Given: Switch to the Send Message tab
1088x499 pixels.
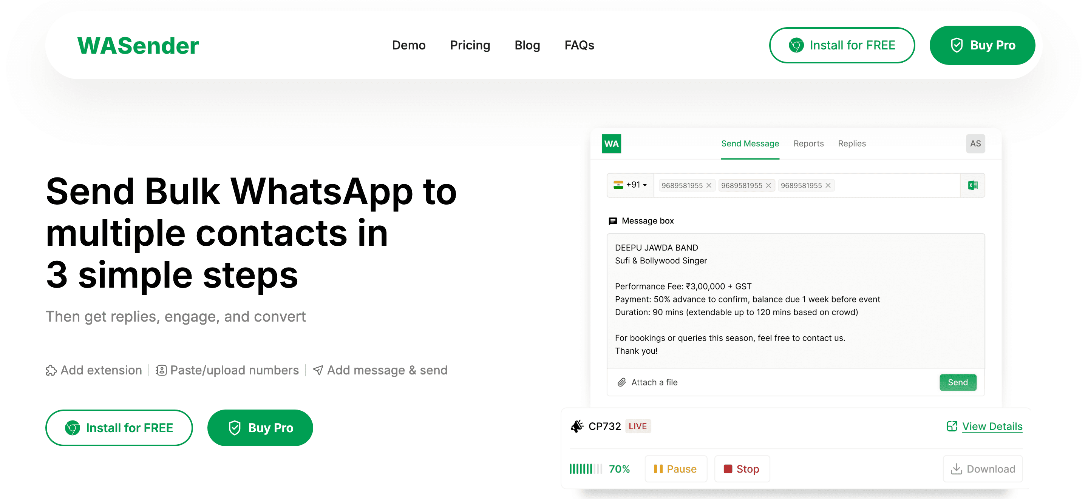Looking at the screenshot, I should pos(750,143).
